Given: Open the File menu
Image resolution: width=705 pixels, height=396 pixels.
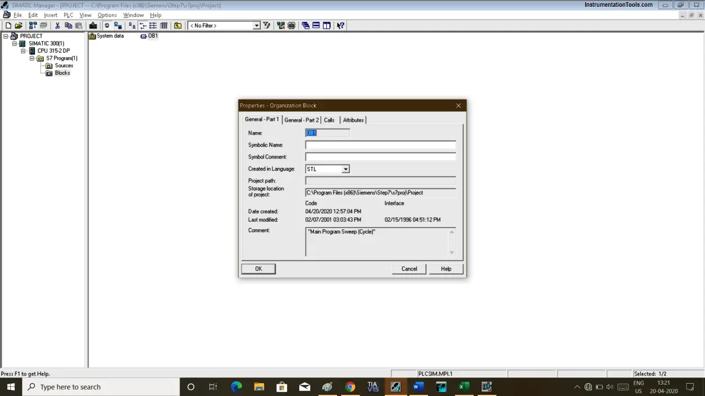Looking at the screenshot, I should 17,15.
